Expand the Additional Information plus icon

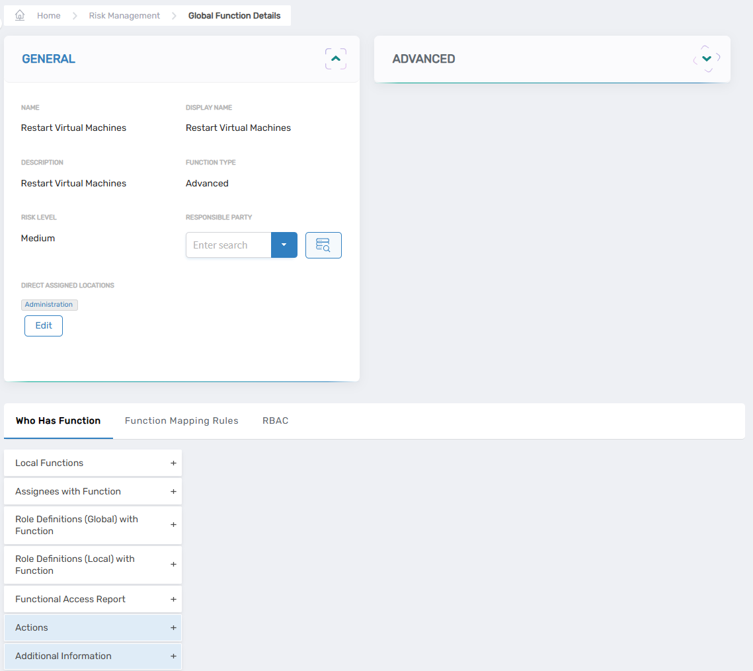point(173,656)
